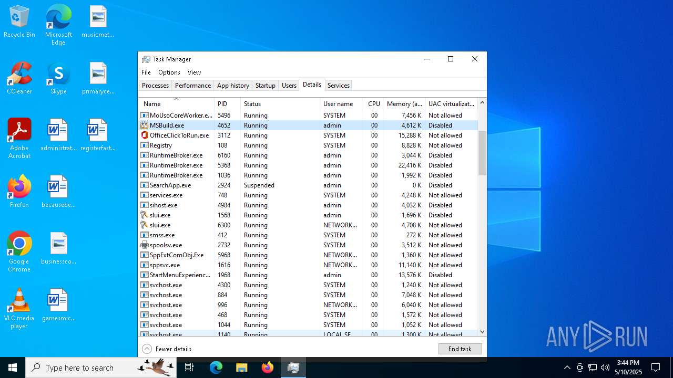Image resolution: width=673 pixels, height=378 pixels.
Task: Select slui.exe with PID 1568
Action: (308, 215)
